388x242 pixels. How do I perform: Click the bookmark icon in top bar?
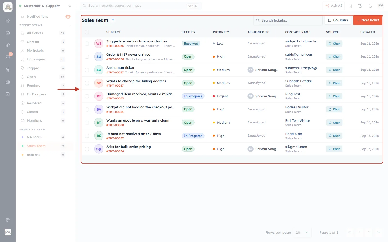(350, 6)
